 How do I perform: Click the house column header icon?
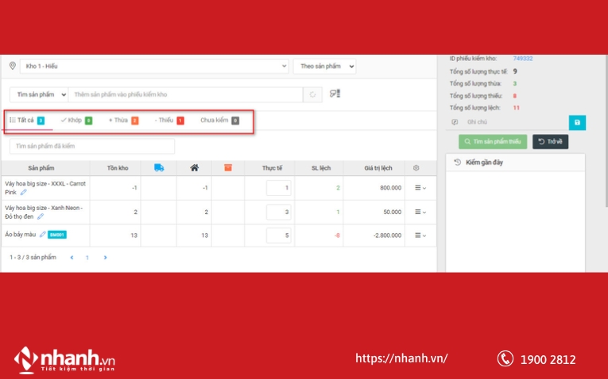194,167
